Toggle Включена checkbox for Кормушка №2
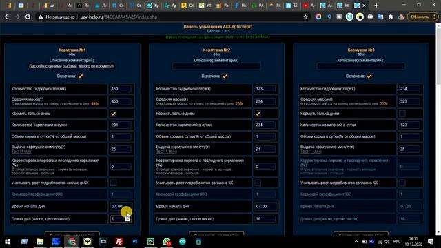Viewport: 441px width, 248px height. (225, 76)
